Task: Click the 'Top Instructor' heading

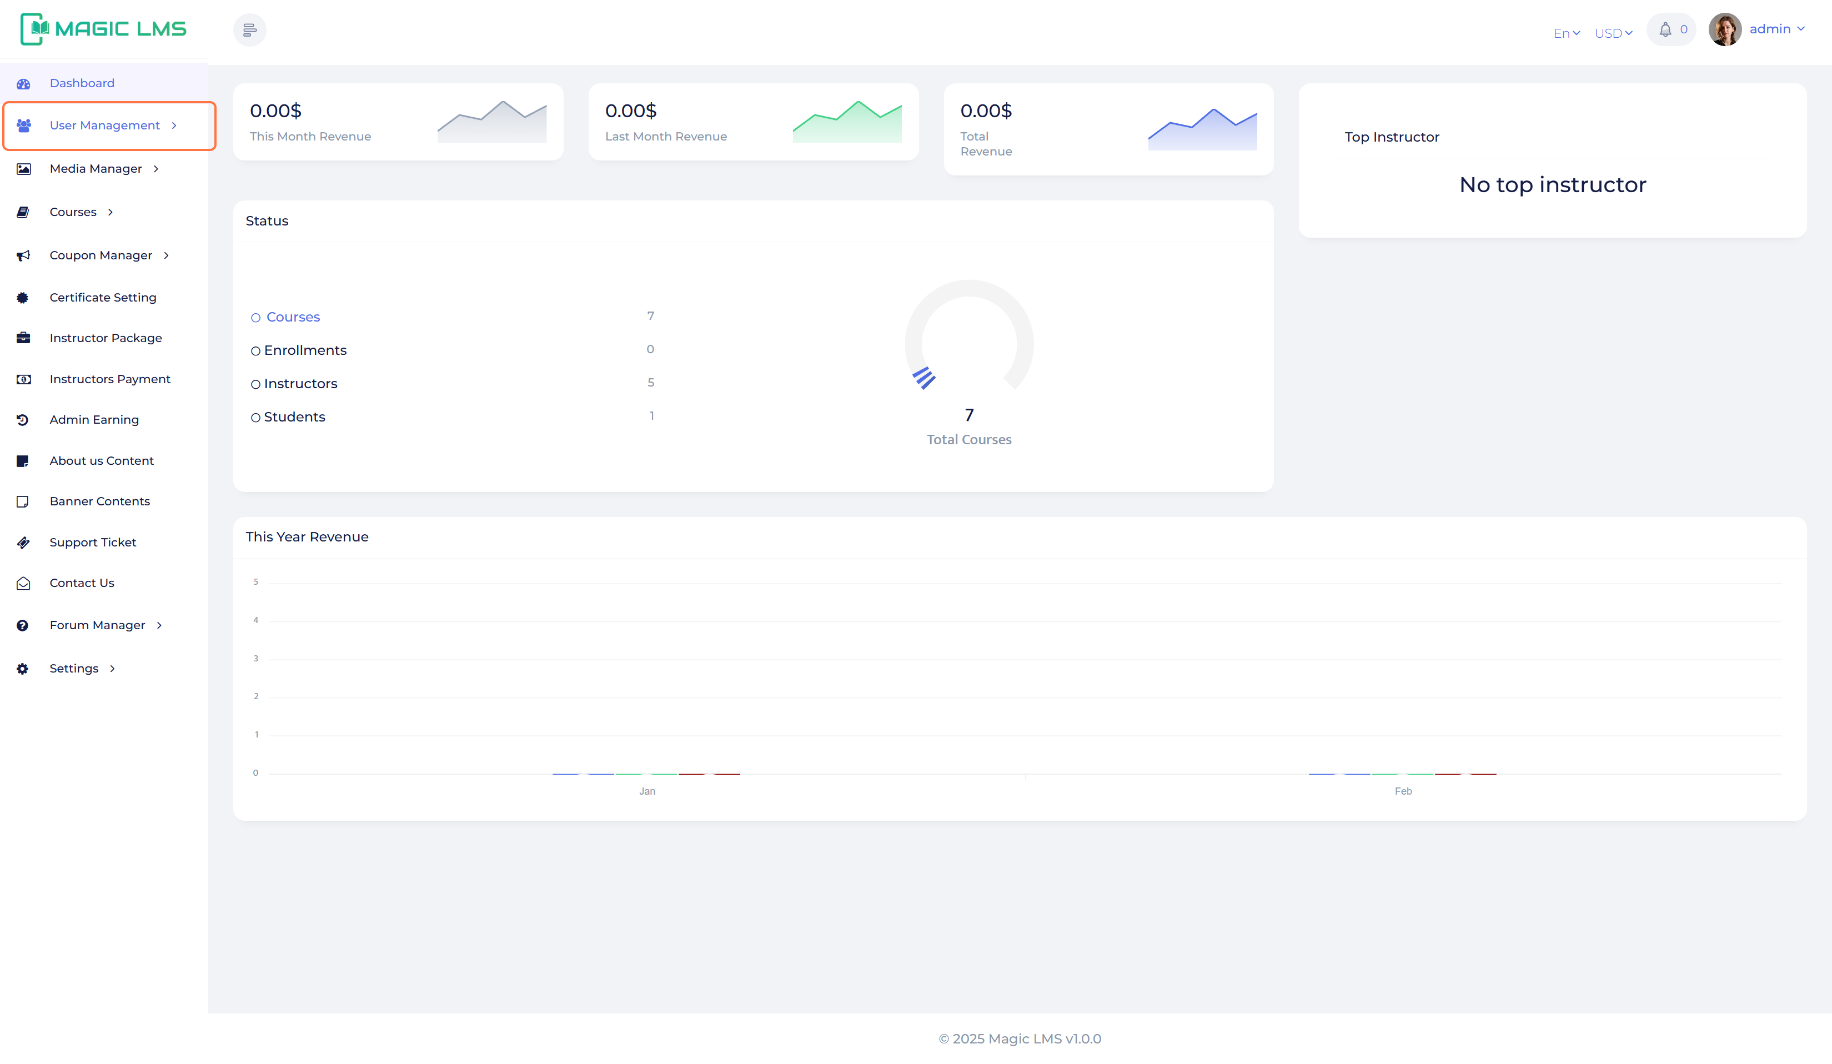Action: (1392, 137)
